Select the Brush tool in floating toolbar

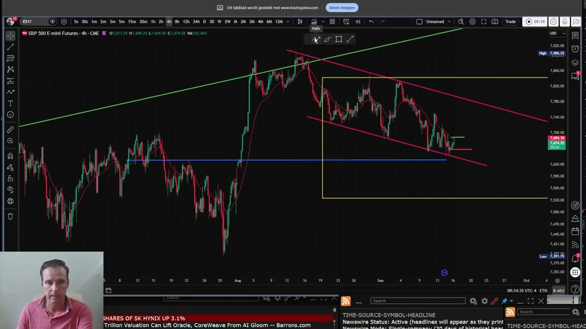pos(327,39)
